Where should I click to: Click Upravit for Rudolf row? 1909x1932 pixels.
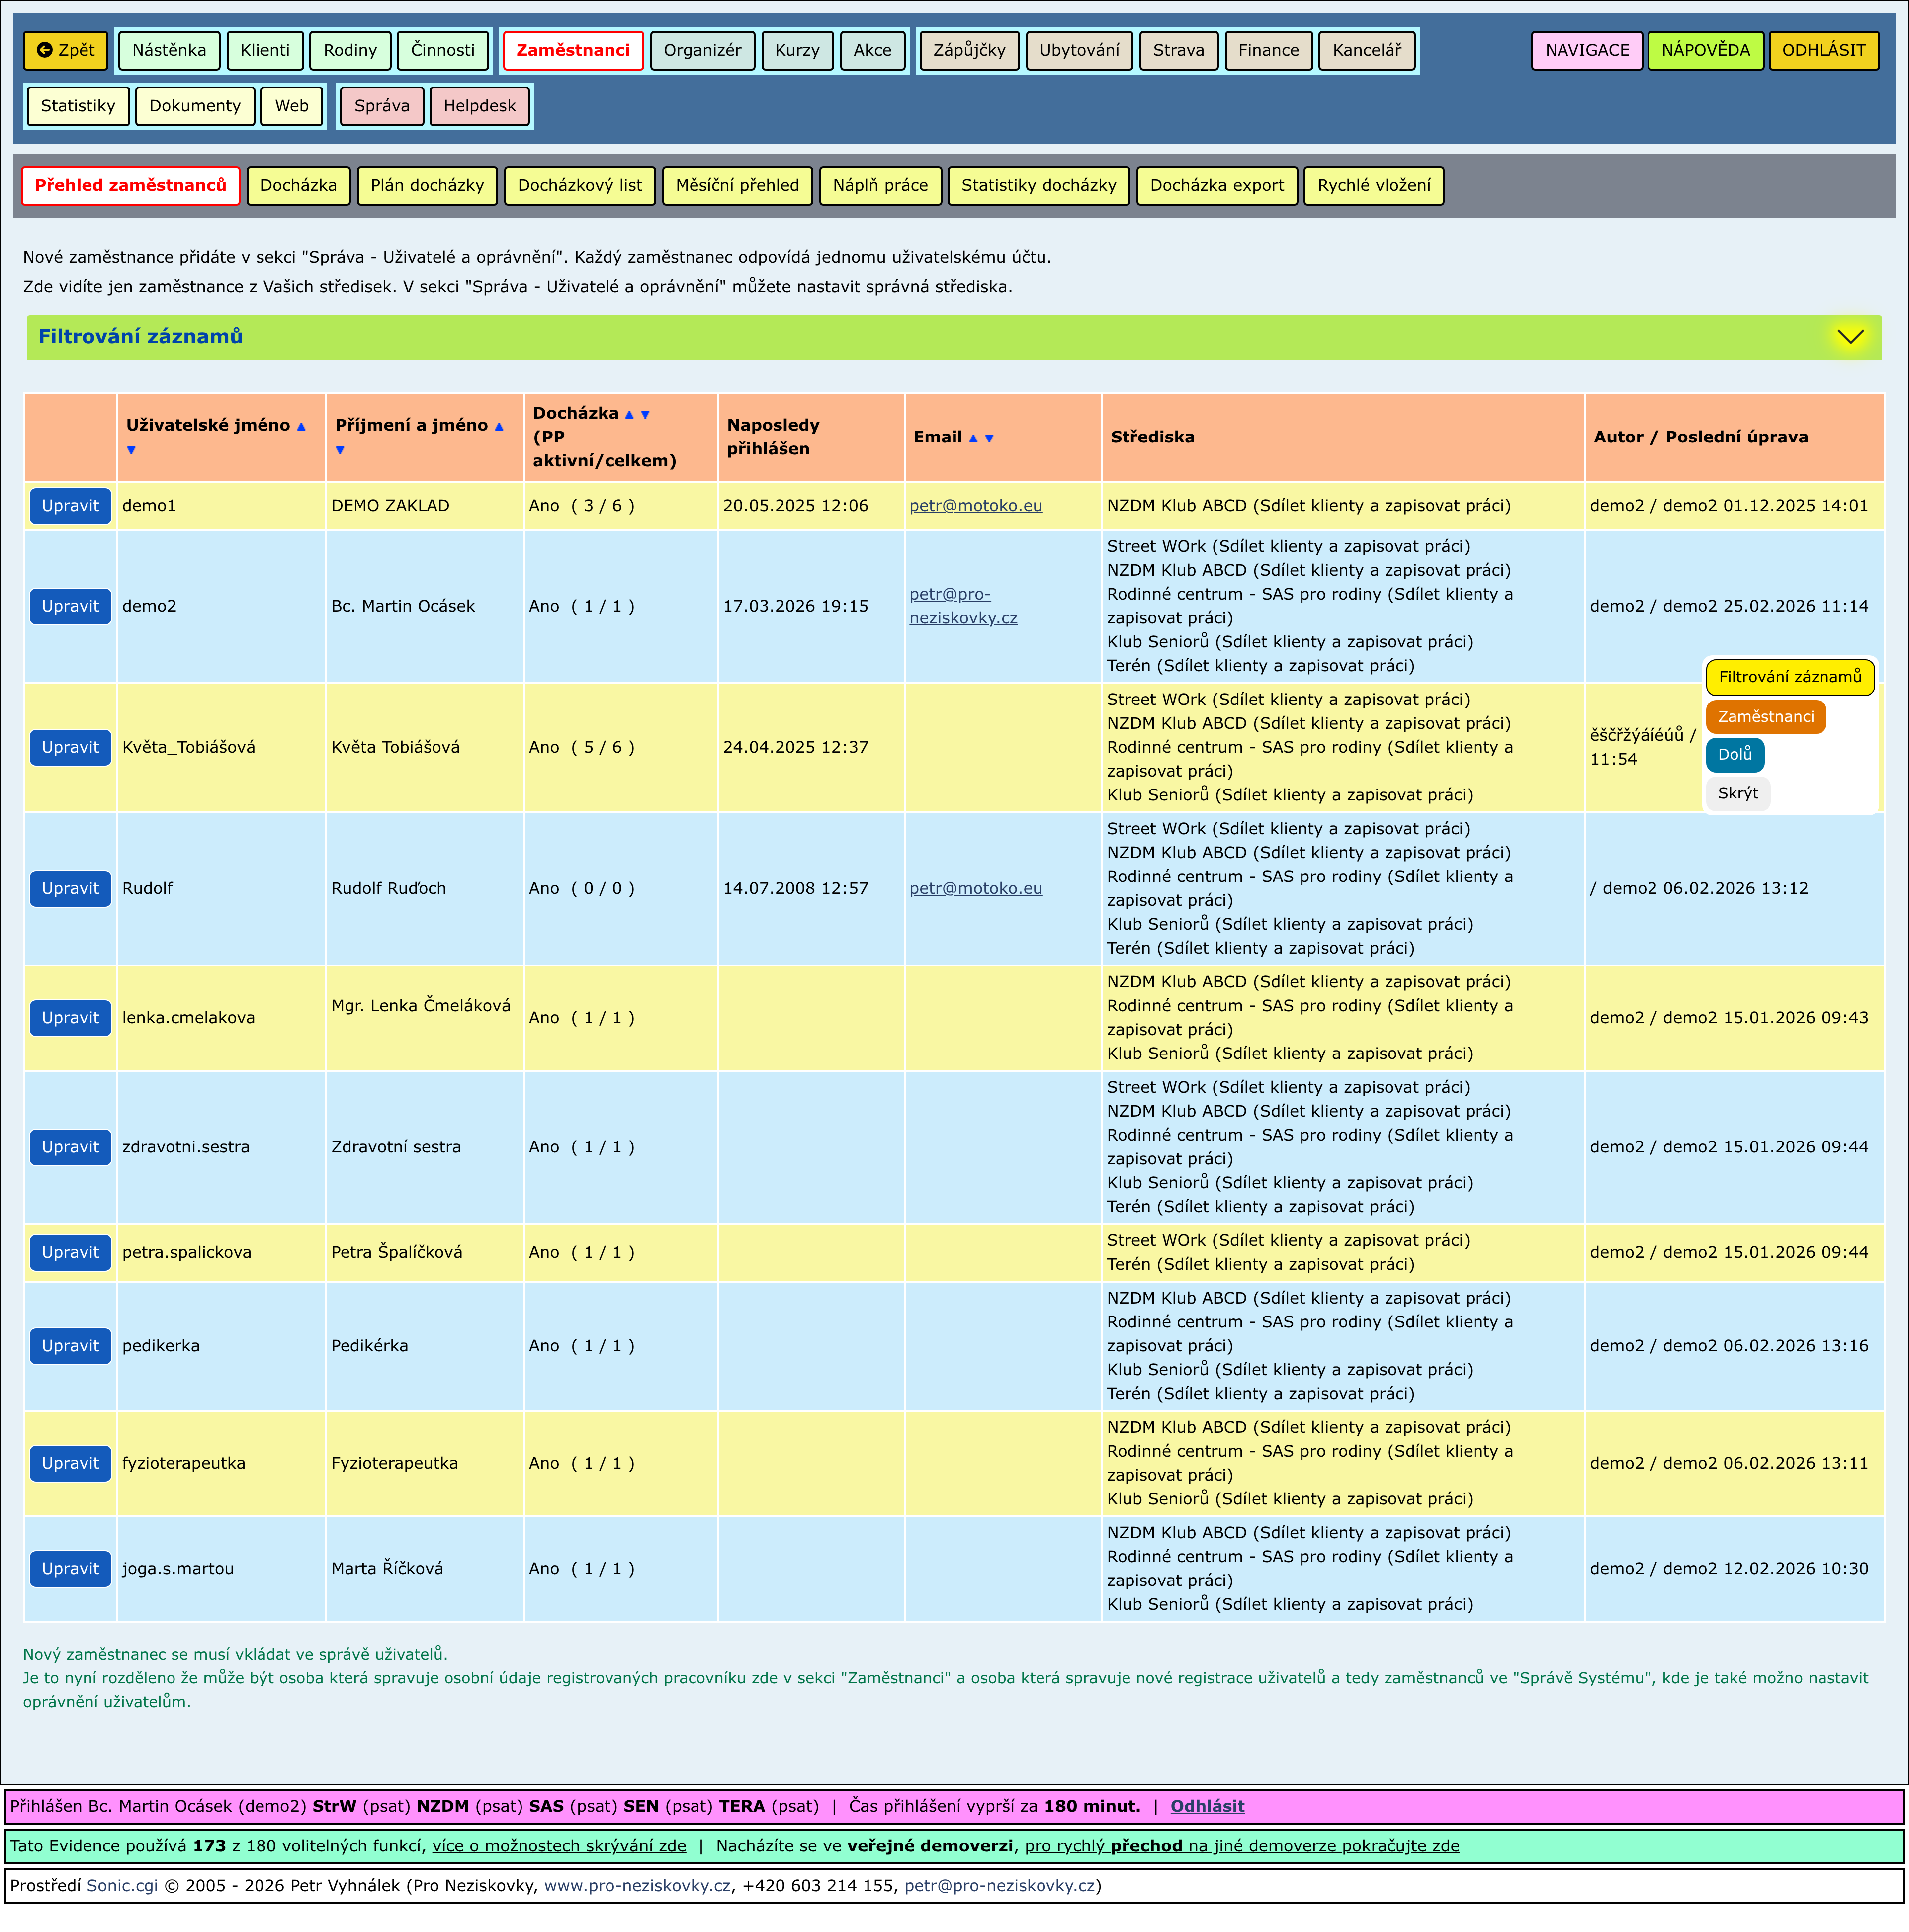coord(70,889)
